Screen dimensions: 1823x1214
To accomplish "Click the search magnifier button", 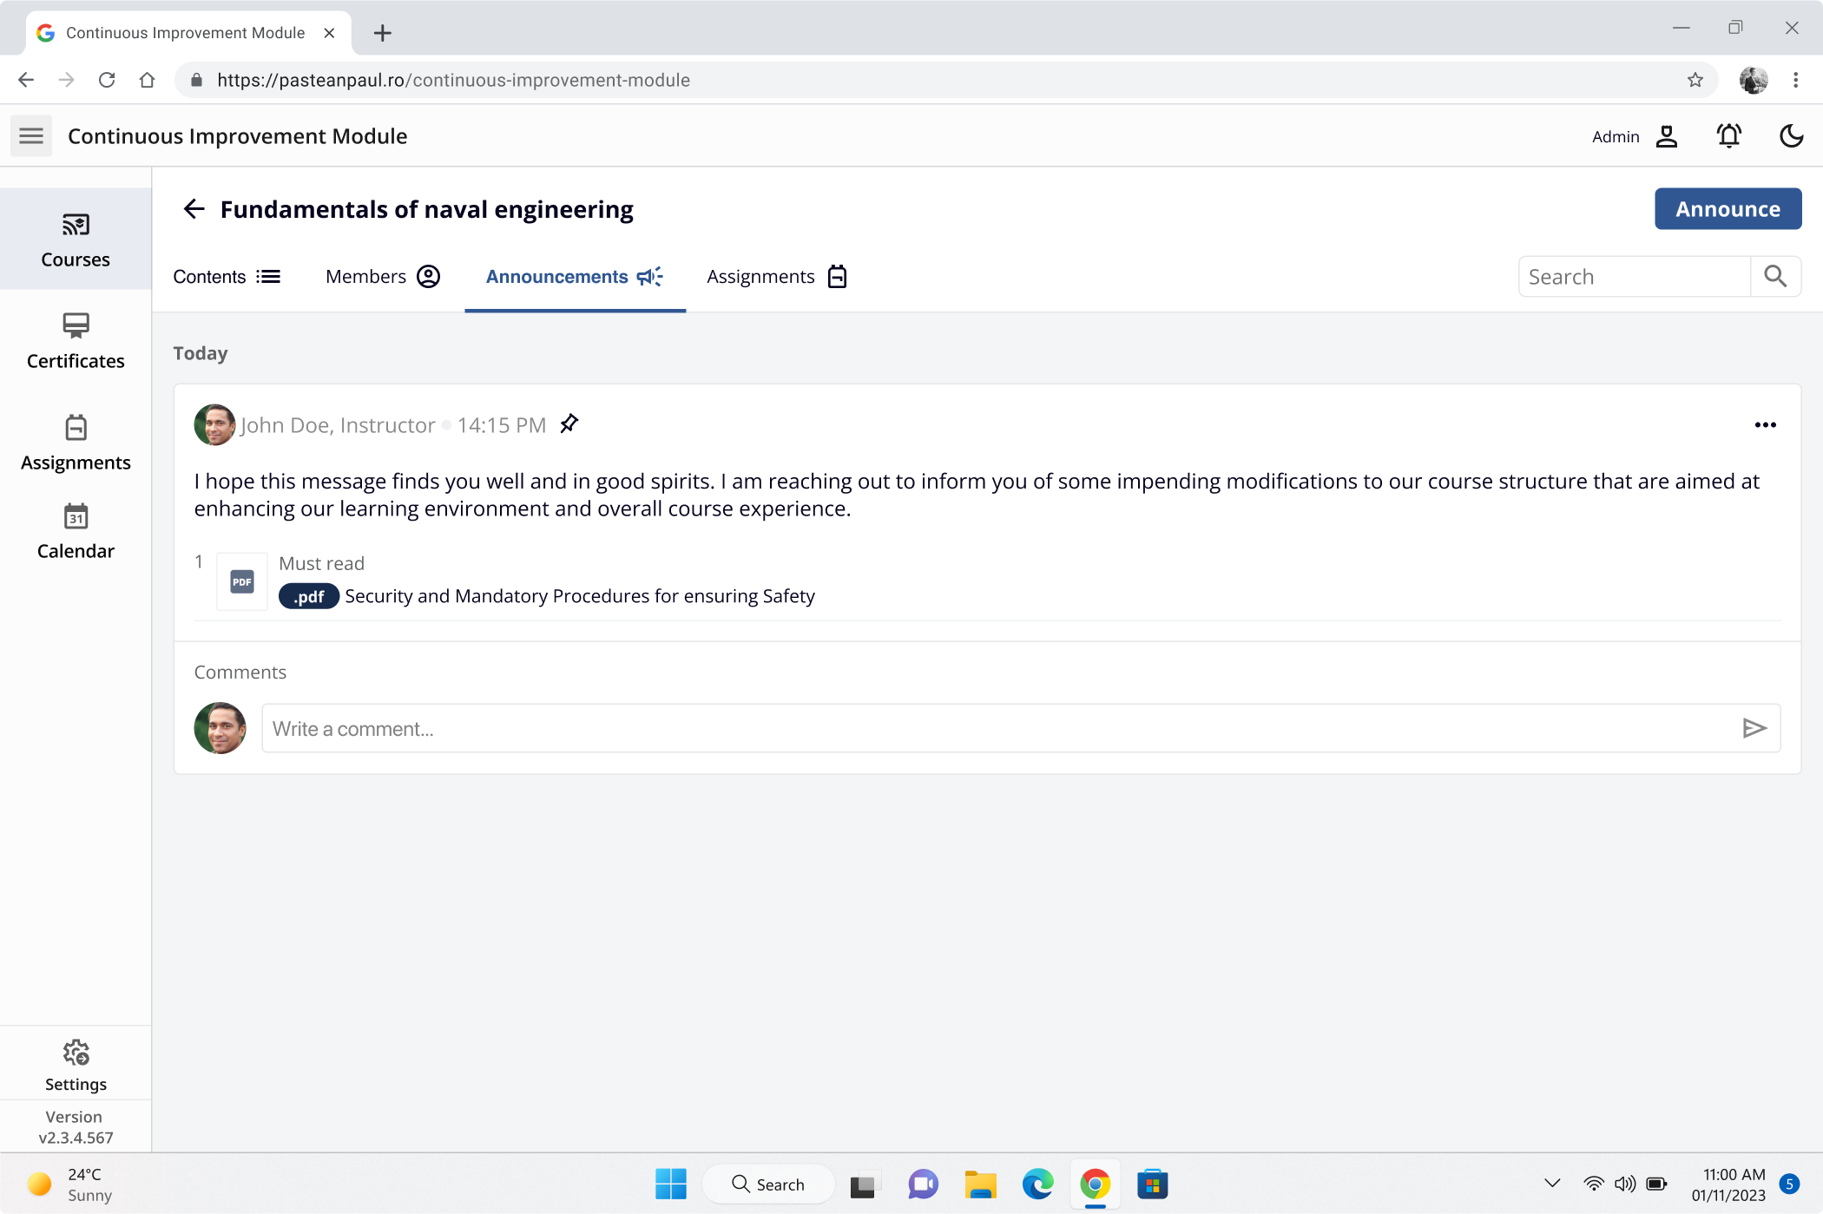I will tap(1775, 277).
